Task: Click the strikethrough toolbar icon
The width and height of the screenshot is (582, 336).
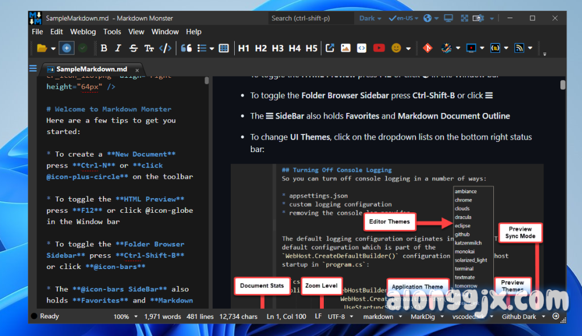Action: [x=134, y=48]
